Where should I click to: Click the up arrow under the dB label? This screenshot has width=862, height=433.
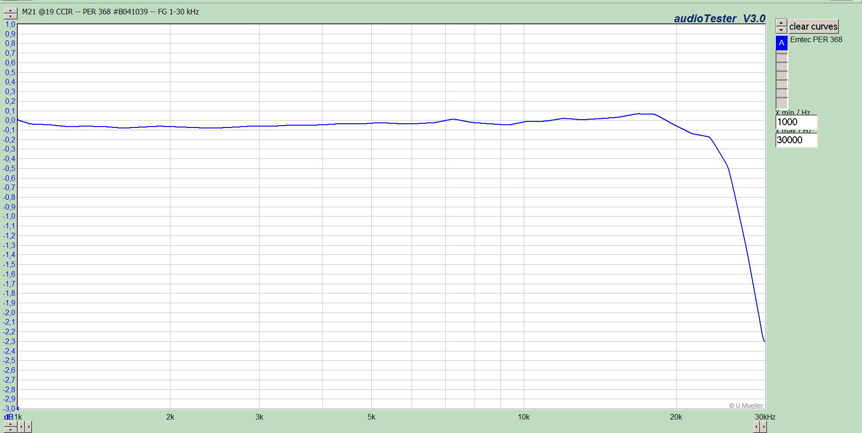click(10, 424)
